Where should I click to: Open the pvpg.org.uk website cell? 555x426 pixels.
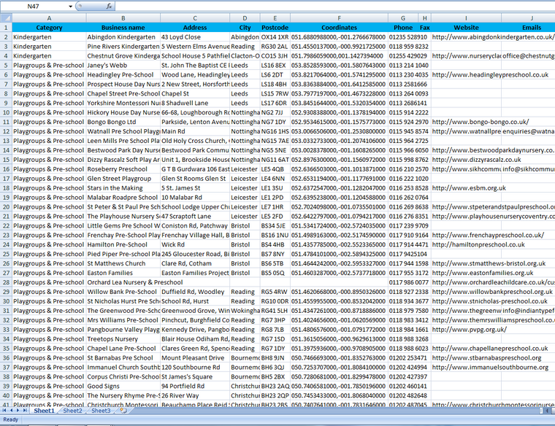point(470,330)
